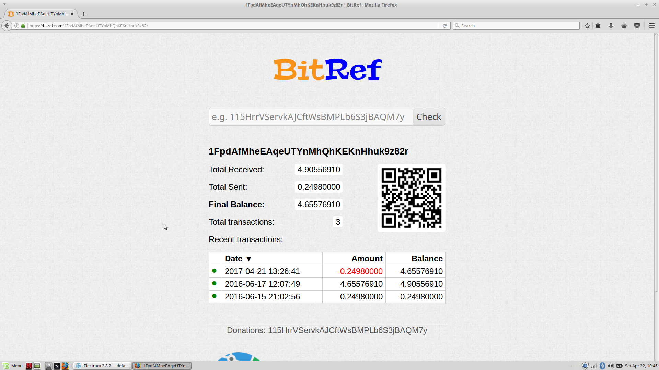This screenshot has width=659, height=370.
Task: Click the 2017-04-21 13:26:41 transaction date
Action: click(x=262, y=271)
